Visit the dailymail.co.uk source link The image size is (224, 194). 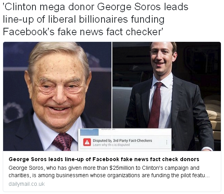tap(27, 184)
